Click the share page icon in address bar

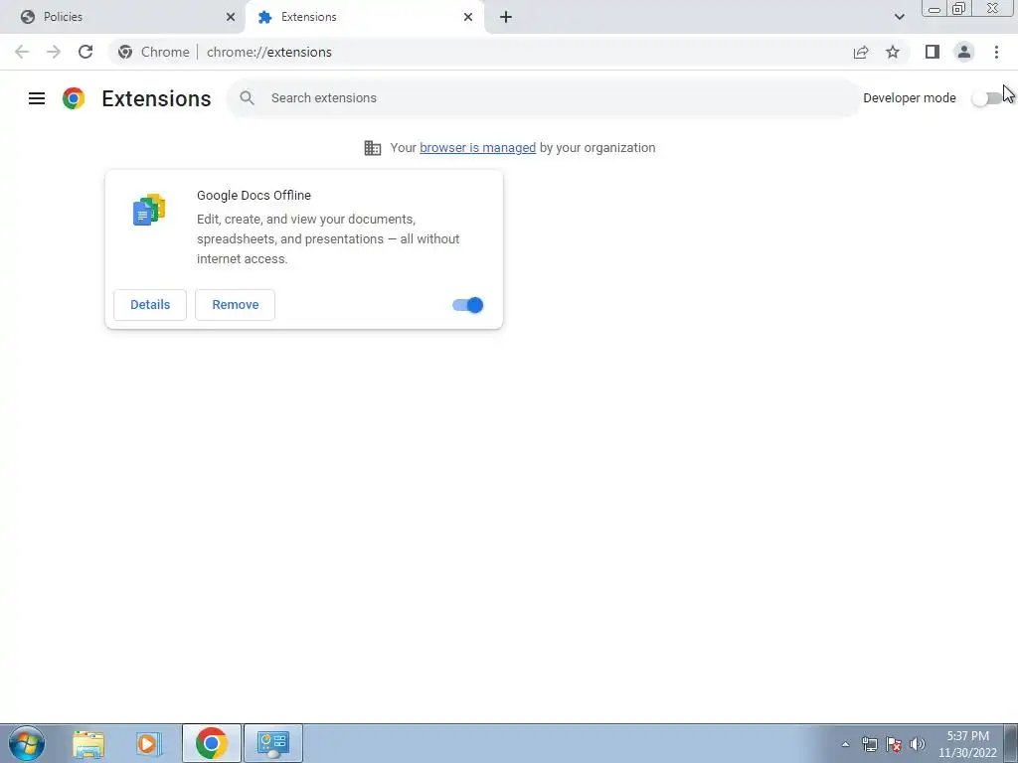(861, 52)
